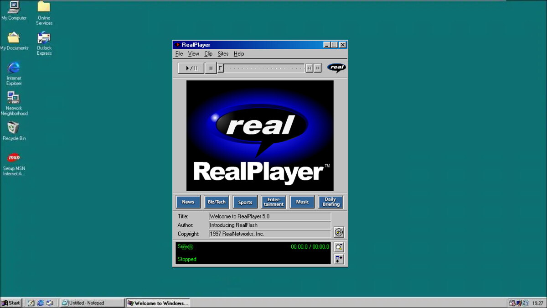This screenshot has width=547, height=308.
Task: Click the position slider thumb on the seek bar
Action: point(221,68)
